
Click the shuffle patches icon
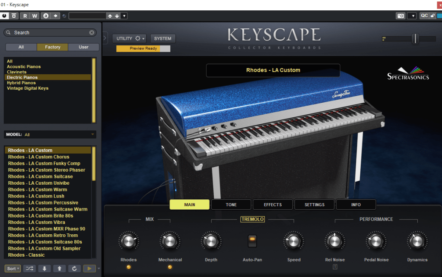(30, 268)
